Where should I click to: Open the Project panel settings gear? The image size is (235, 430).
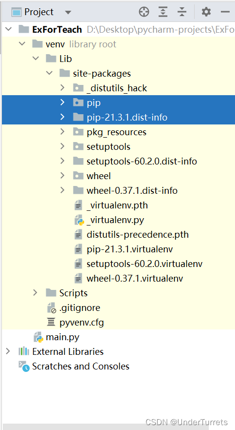[x=206, y=12]
